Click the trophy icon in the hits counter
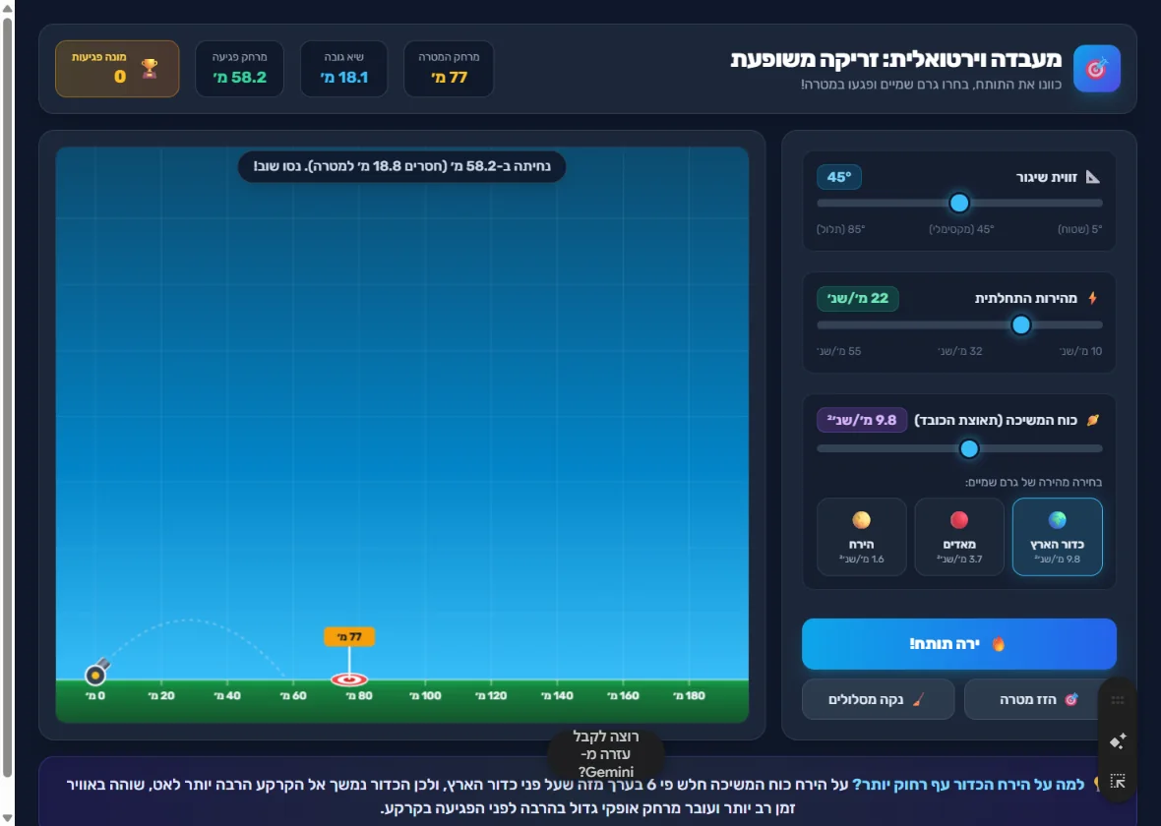1161x826 pixels. pos(150,69)
